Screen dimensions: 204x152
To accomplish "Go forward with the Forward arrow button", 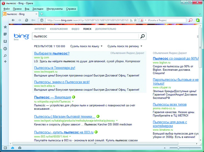I will tap(20, 20).
